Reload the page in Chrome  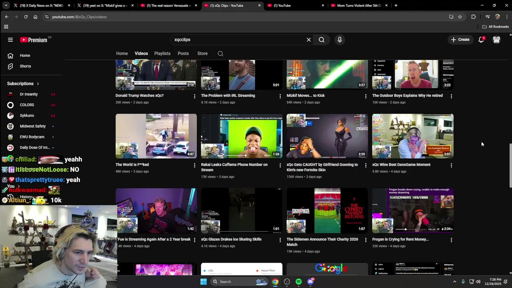point(26,17)
